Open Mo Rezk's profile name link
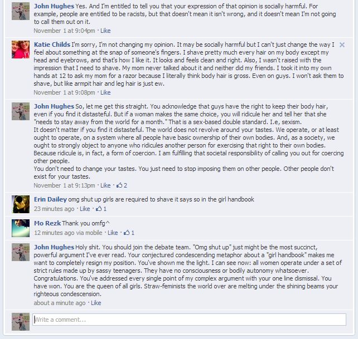The image size is (358, 339). (47, 223)
